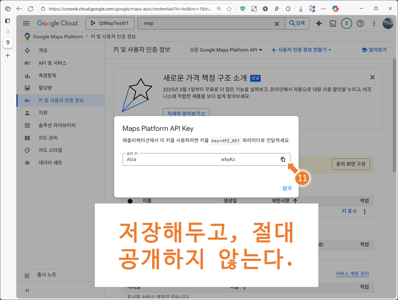Close the API key dialog with 닫기

287,188
